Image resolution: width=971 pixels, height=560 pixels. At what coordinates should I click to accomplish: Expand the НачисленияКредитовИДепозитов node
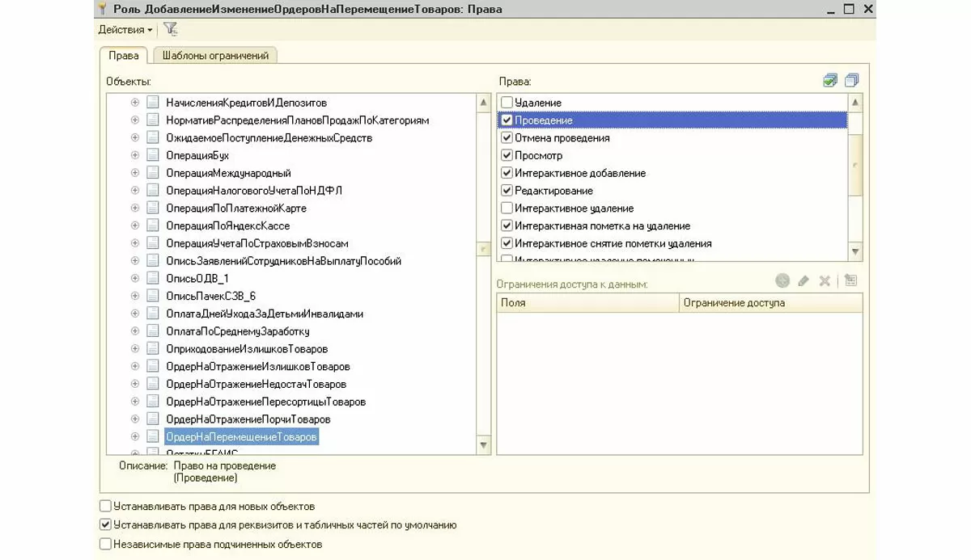[x=135, y=103]
